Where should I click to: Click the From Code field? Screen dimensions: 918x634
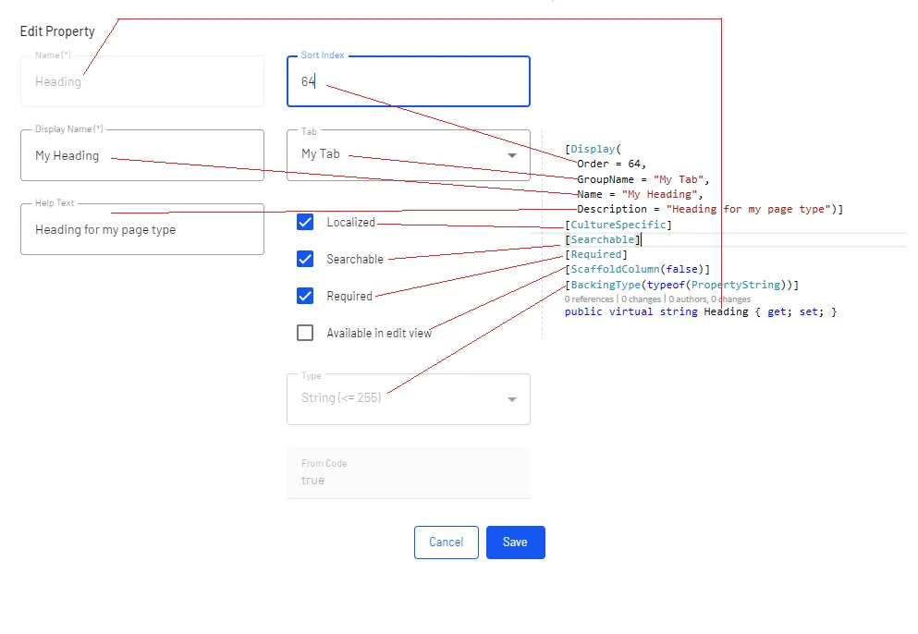click(x=409, y=473)
